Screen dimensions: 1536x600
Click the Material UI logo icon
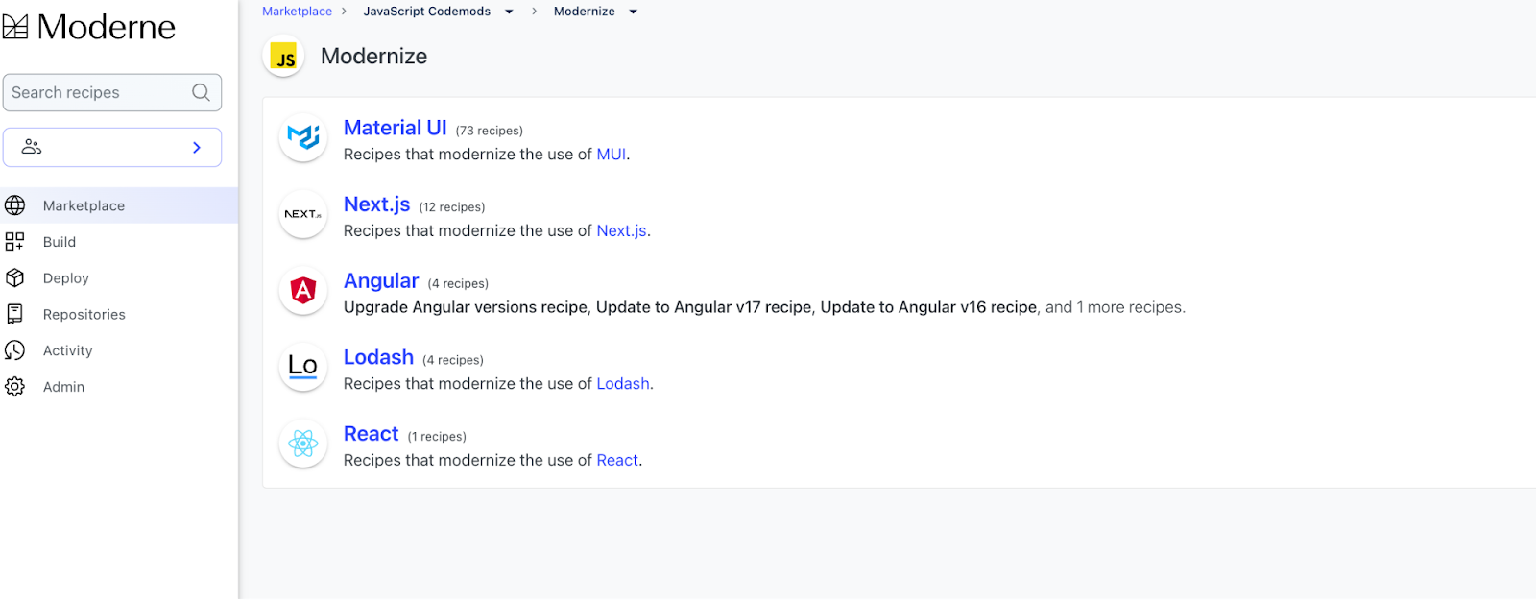303,137
